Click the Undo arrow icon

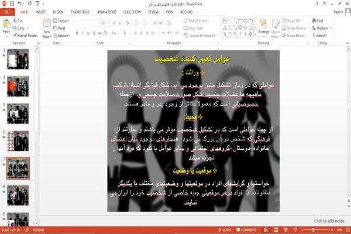[20, 4]
